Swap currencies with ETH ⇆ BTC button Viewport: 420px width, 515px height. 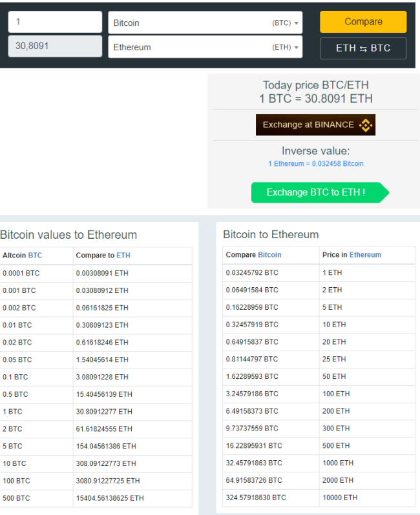tap(363, 48)
